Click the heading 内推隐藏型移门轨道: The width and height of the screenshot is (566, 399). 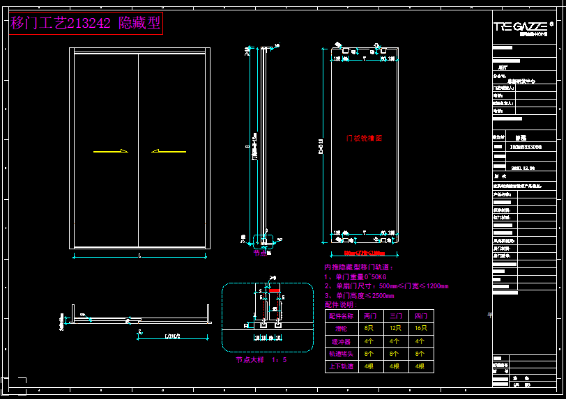(359, 267)
